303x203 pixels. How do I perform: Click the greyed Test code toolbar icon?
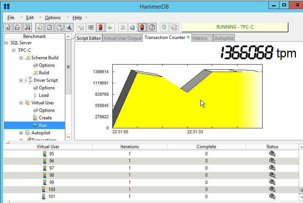(81, 27)
